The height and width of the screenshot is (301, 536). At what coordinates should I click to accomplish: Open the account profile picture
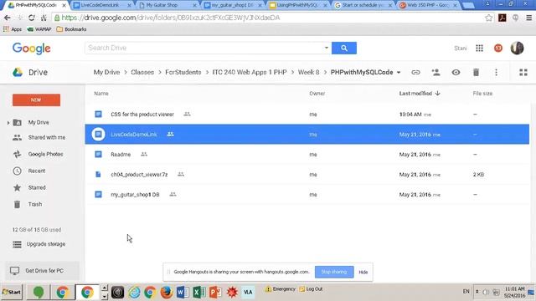tap(517, 48)
